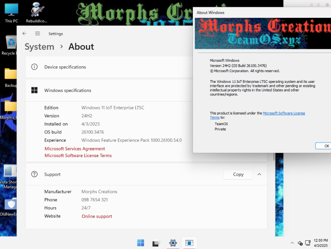Select the Backup folder on desktop
331x249 pixels.
click(10, 77)
